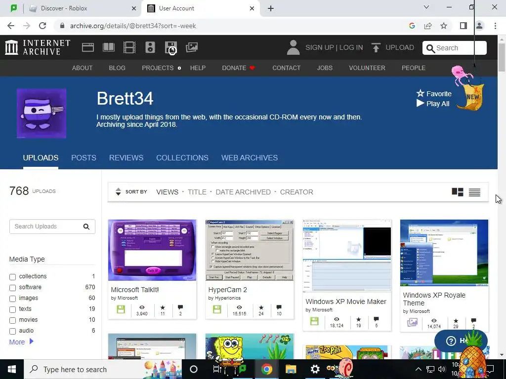Open File Explorer from taskbar
The height and width of the screenshot is (379, 506).
[x=291, y=369]
